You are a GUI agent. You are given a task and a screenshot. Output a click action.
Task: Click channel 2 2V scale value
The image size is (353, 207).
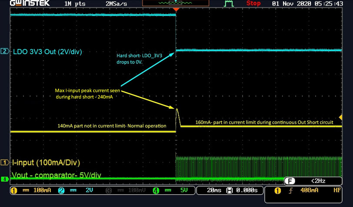(89, 191)
